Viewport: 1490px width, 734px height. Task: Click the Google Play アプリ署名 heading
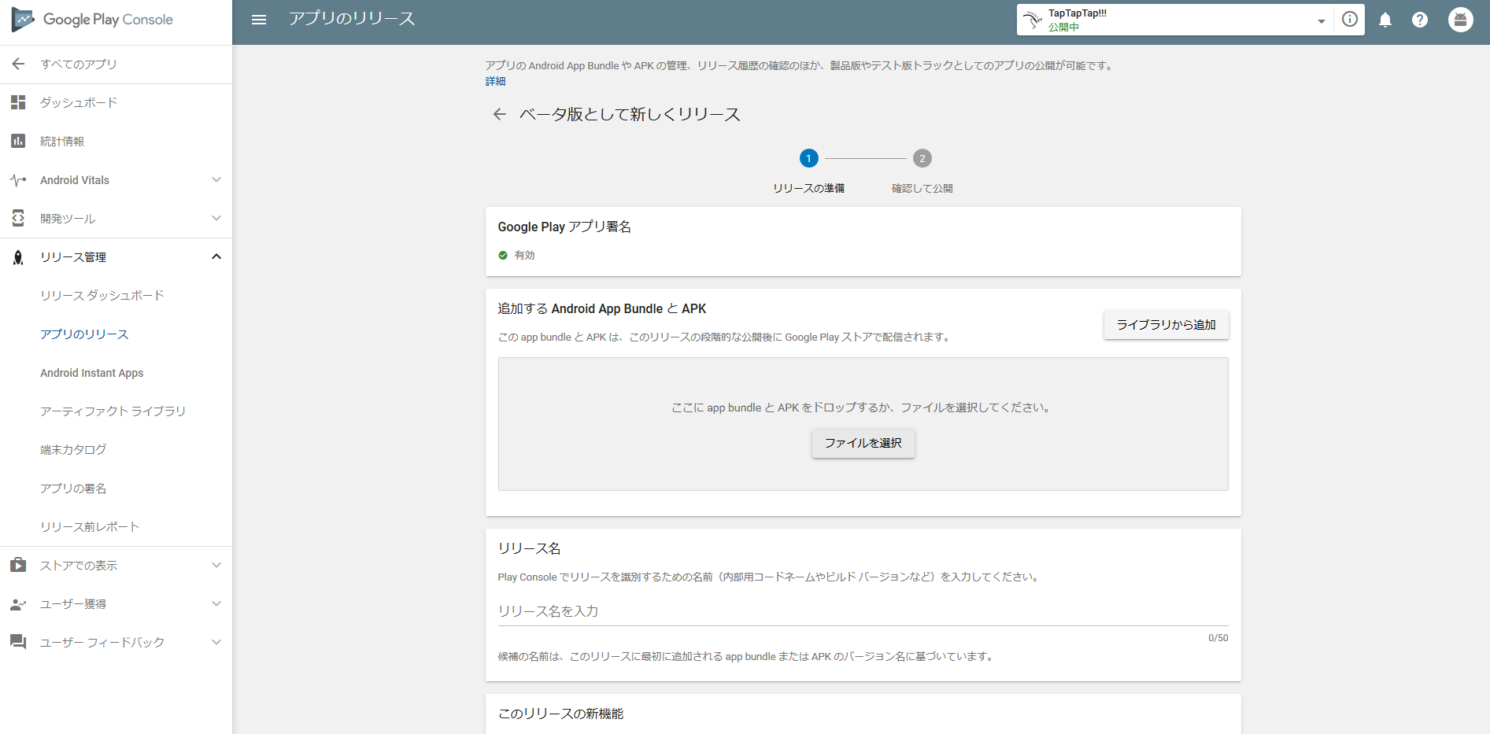coord(564,227)
